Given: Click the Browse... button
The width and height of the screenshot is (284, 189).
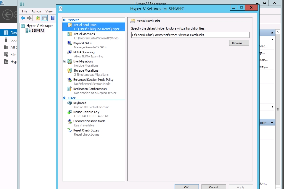Looking at the screenshot, I should (x=239, y=43).
